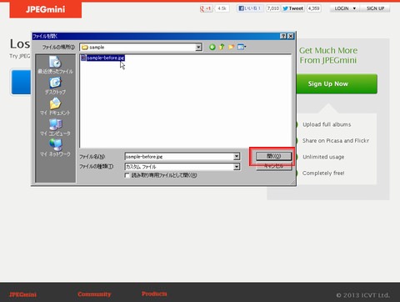Click the green Back arrow in dialog toolbar
Image resolution: width=400 pixels, height=302 pixels.
coord(212,47)
